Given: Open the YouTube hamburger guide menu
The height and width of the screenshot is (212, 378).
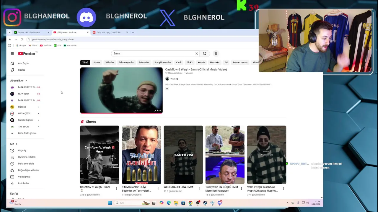Looking at the screenshot, I should pyautogui.click(x=12, y=54).
